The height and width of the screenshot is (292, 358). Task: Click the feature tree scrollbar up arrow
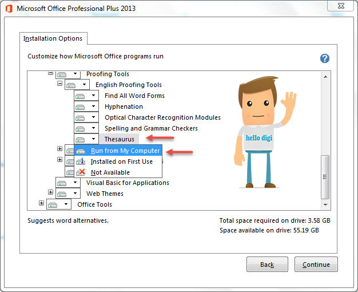[x=326, y=76]
